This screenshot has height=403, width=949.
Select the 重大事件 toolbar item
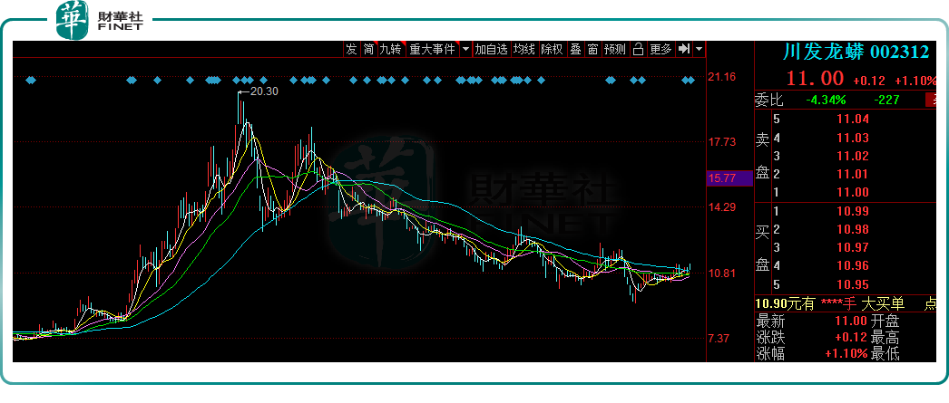(432, 49)
